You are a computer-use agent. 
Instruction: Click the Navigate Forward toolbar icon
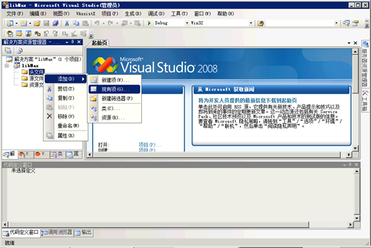[x=137, y=23]
